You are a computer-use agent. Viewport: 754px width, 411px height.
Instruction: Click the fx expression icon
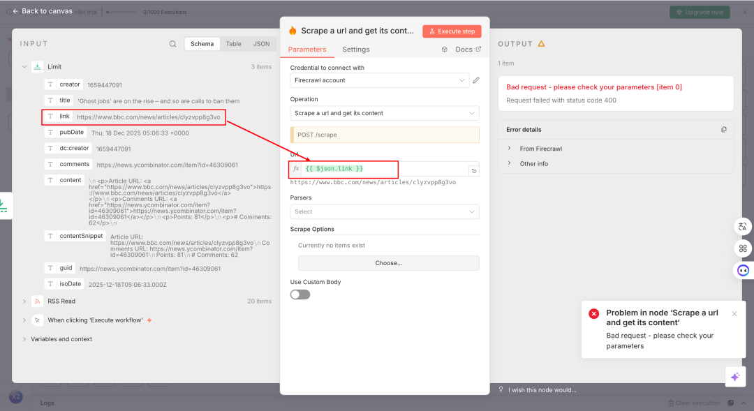click(296, 169)
